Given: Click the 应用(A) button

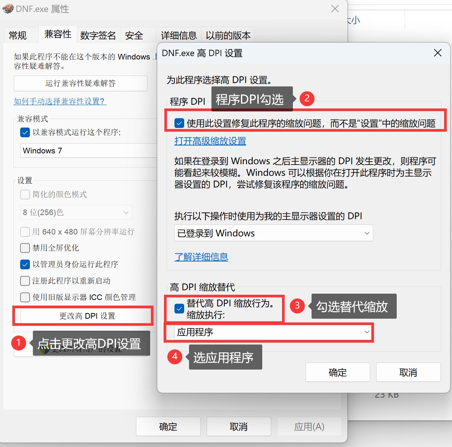Looking at the screenshot, I should pyautogui.click(x=309, y=427).
